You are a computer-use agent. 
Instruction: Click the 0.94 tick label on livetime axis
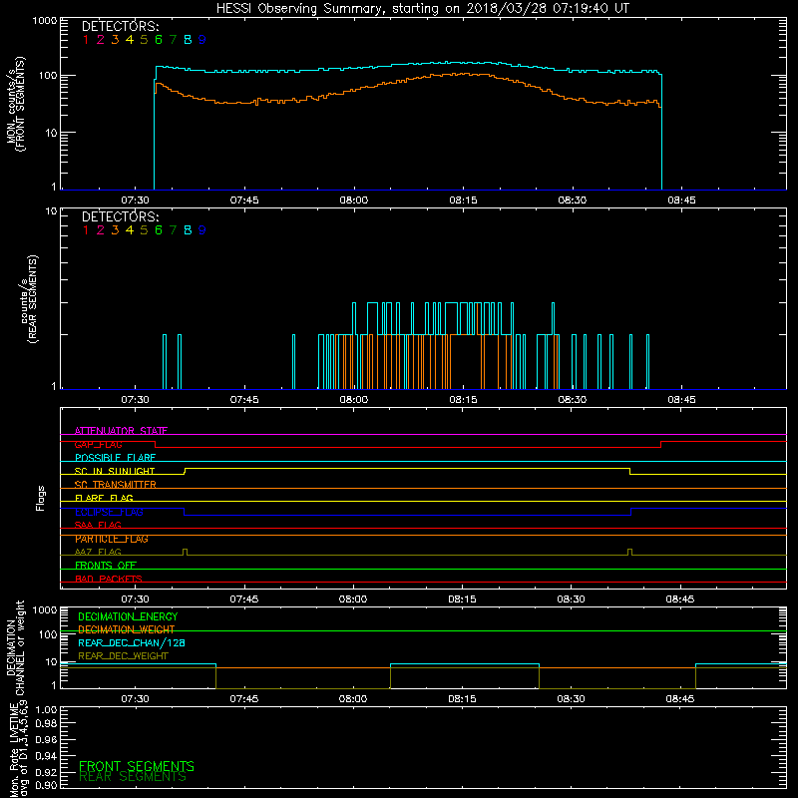[46, 756]
